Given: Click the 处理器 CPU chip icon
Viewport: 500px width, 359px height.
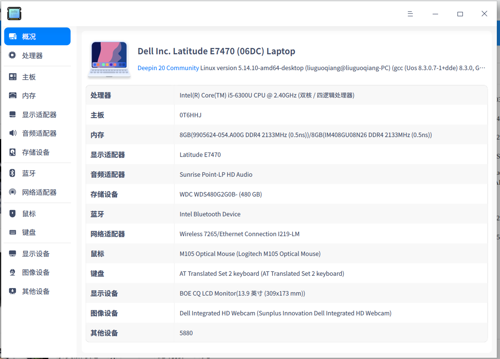Looking at the screenshot, I should coord(13,55).
